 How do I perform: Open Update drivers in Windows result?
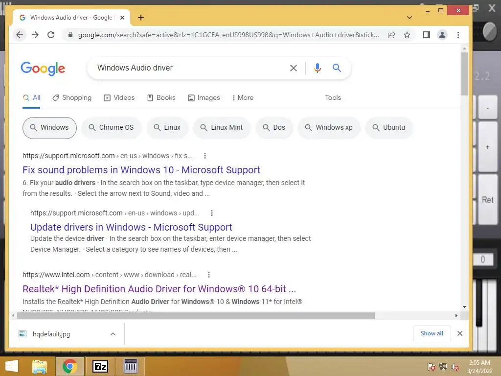point(131,227)
